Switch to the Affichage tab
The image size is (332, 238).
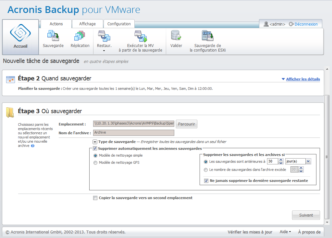87,24
